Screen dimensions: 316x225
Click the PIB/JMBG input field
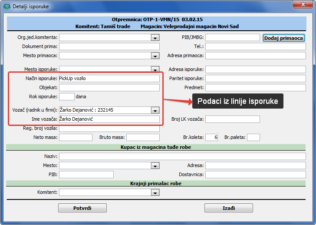pos(232,38)
